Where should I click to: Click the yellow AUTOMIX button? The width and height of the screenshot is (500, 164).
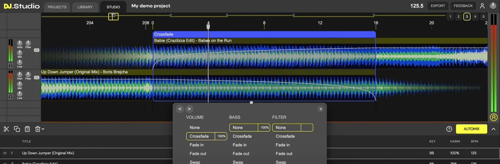pos(471,129)
